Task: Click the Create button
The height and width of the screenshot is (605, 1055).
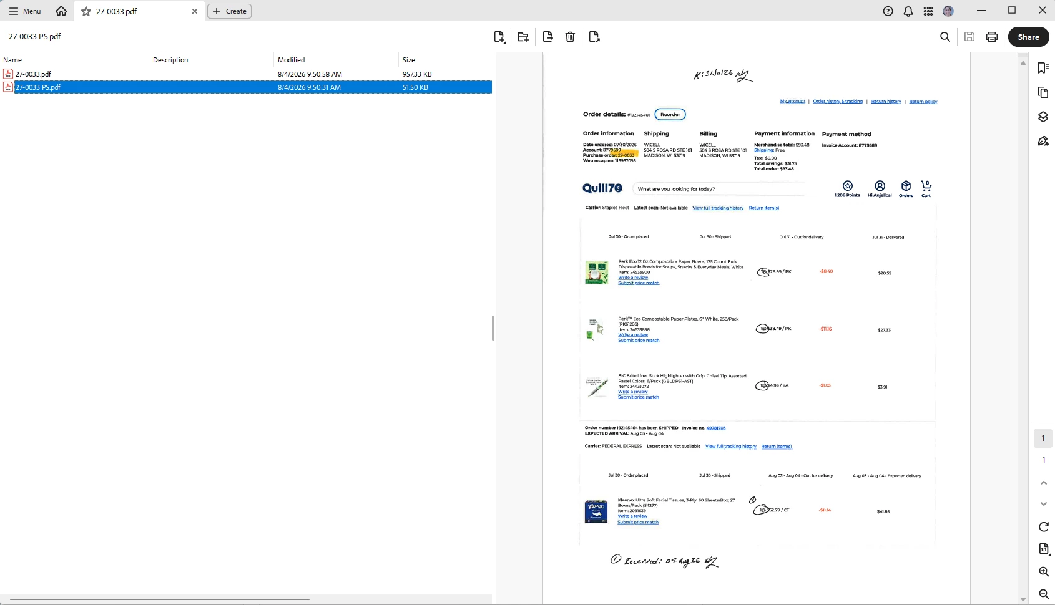Action: click(229, 11)
